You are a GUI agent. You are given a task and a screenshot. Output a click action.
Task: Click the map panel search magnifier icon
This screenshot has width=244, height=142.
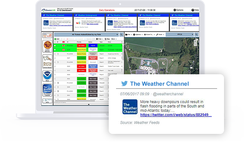click(196, 35)
